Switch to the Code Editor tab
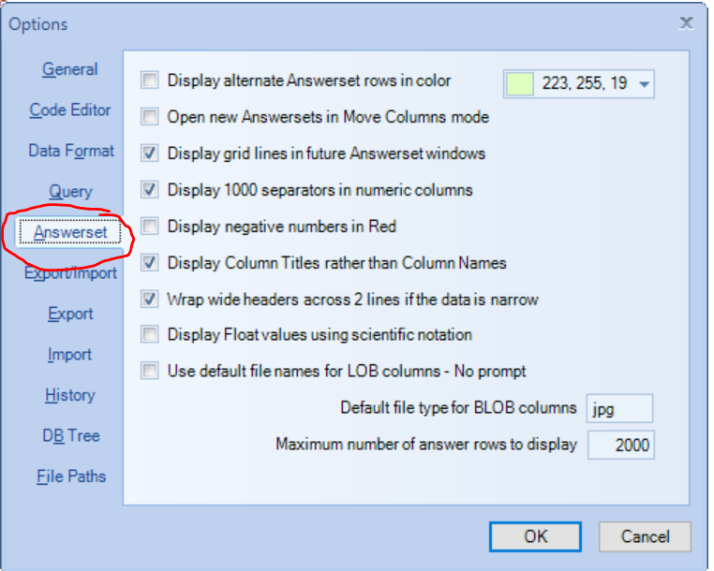Viewport: 714px width, 571px height. [69, 110]
